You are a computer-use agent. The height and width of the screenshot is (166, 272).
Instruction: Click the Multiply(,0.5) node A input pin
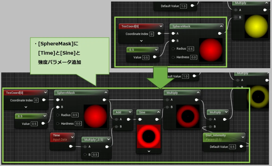coord(85,147)
